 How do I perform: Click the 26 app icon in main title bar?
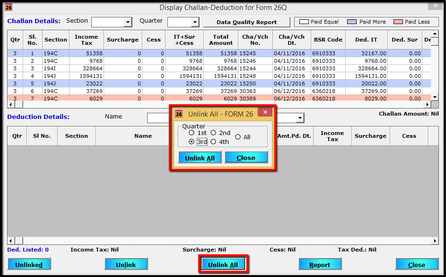click(8, 8)
